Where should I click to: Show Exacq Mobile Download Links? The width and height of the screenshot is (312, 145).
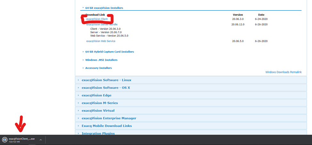click(107, 126)
